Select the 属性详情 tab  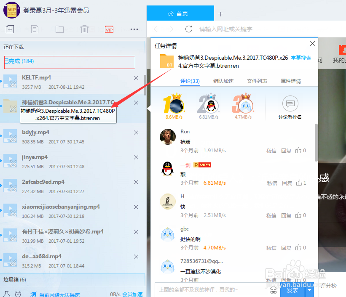click(x=291, y=81)
